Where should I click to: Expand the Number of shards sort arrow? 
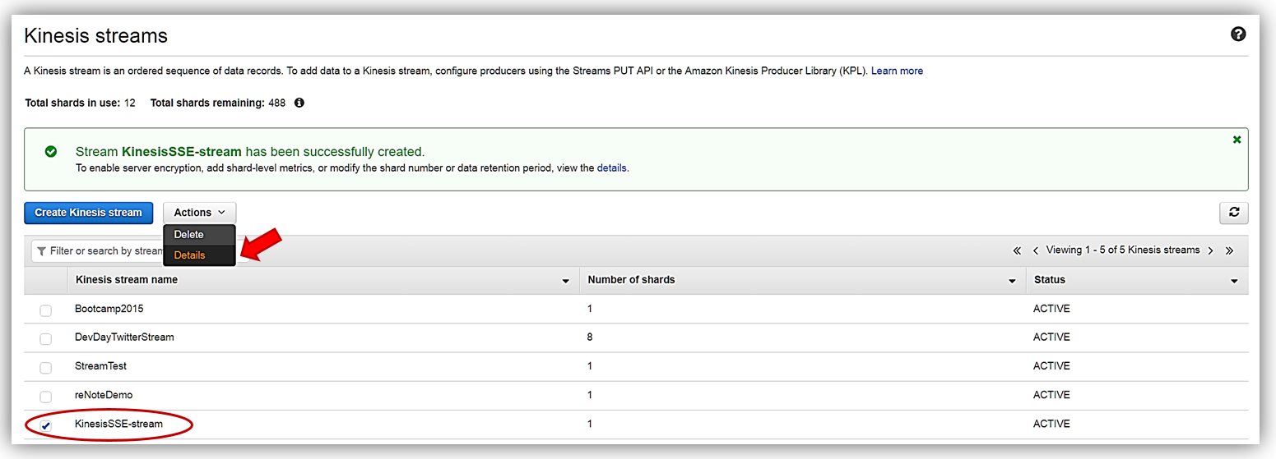(1012, 281)
